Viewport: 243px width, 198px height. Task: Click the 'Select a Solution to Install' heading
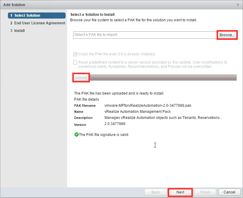[x=93, y=15]
